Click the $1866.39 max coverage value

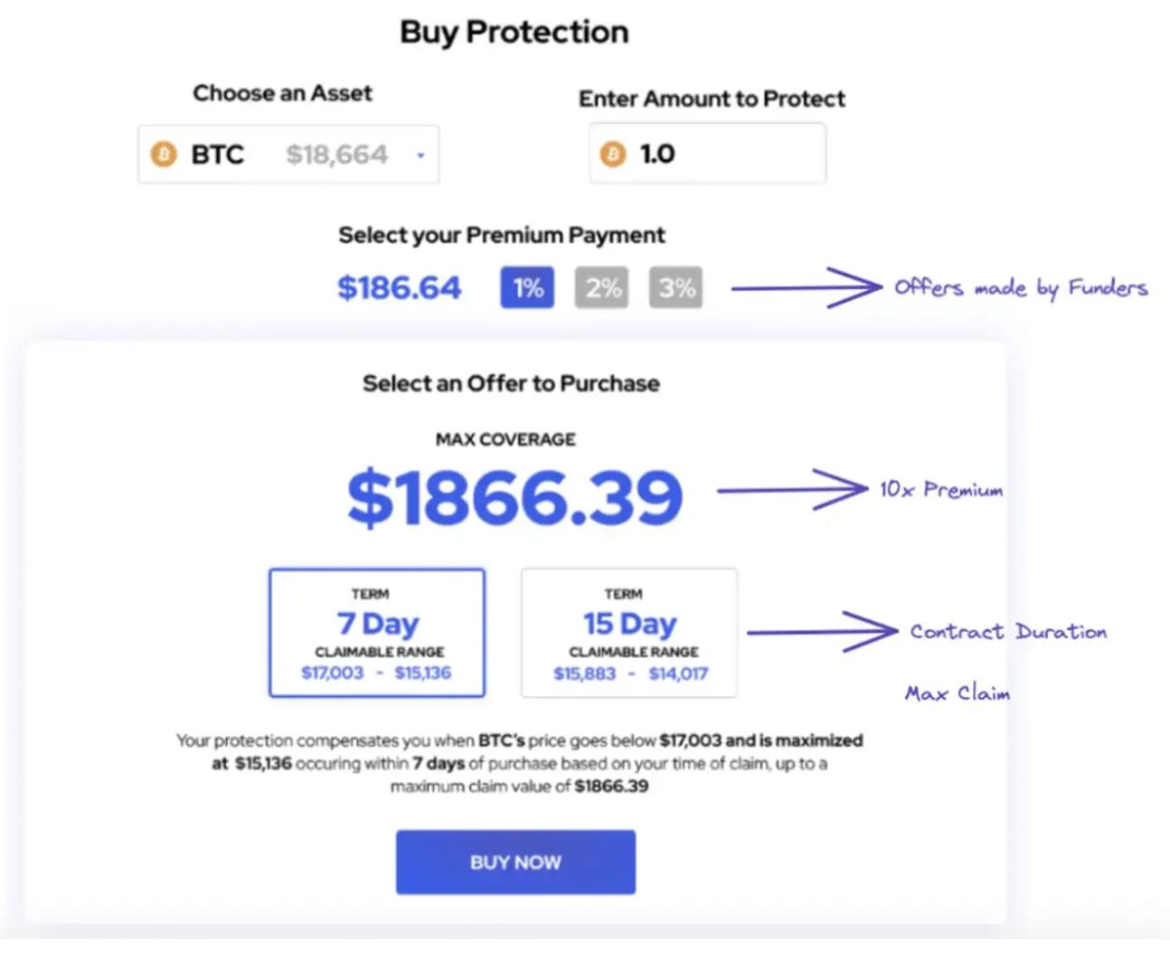click(x=514, y=497)
